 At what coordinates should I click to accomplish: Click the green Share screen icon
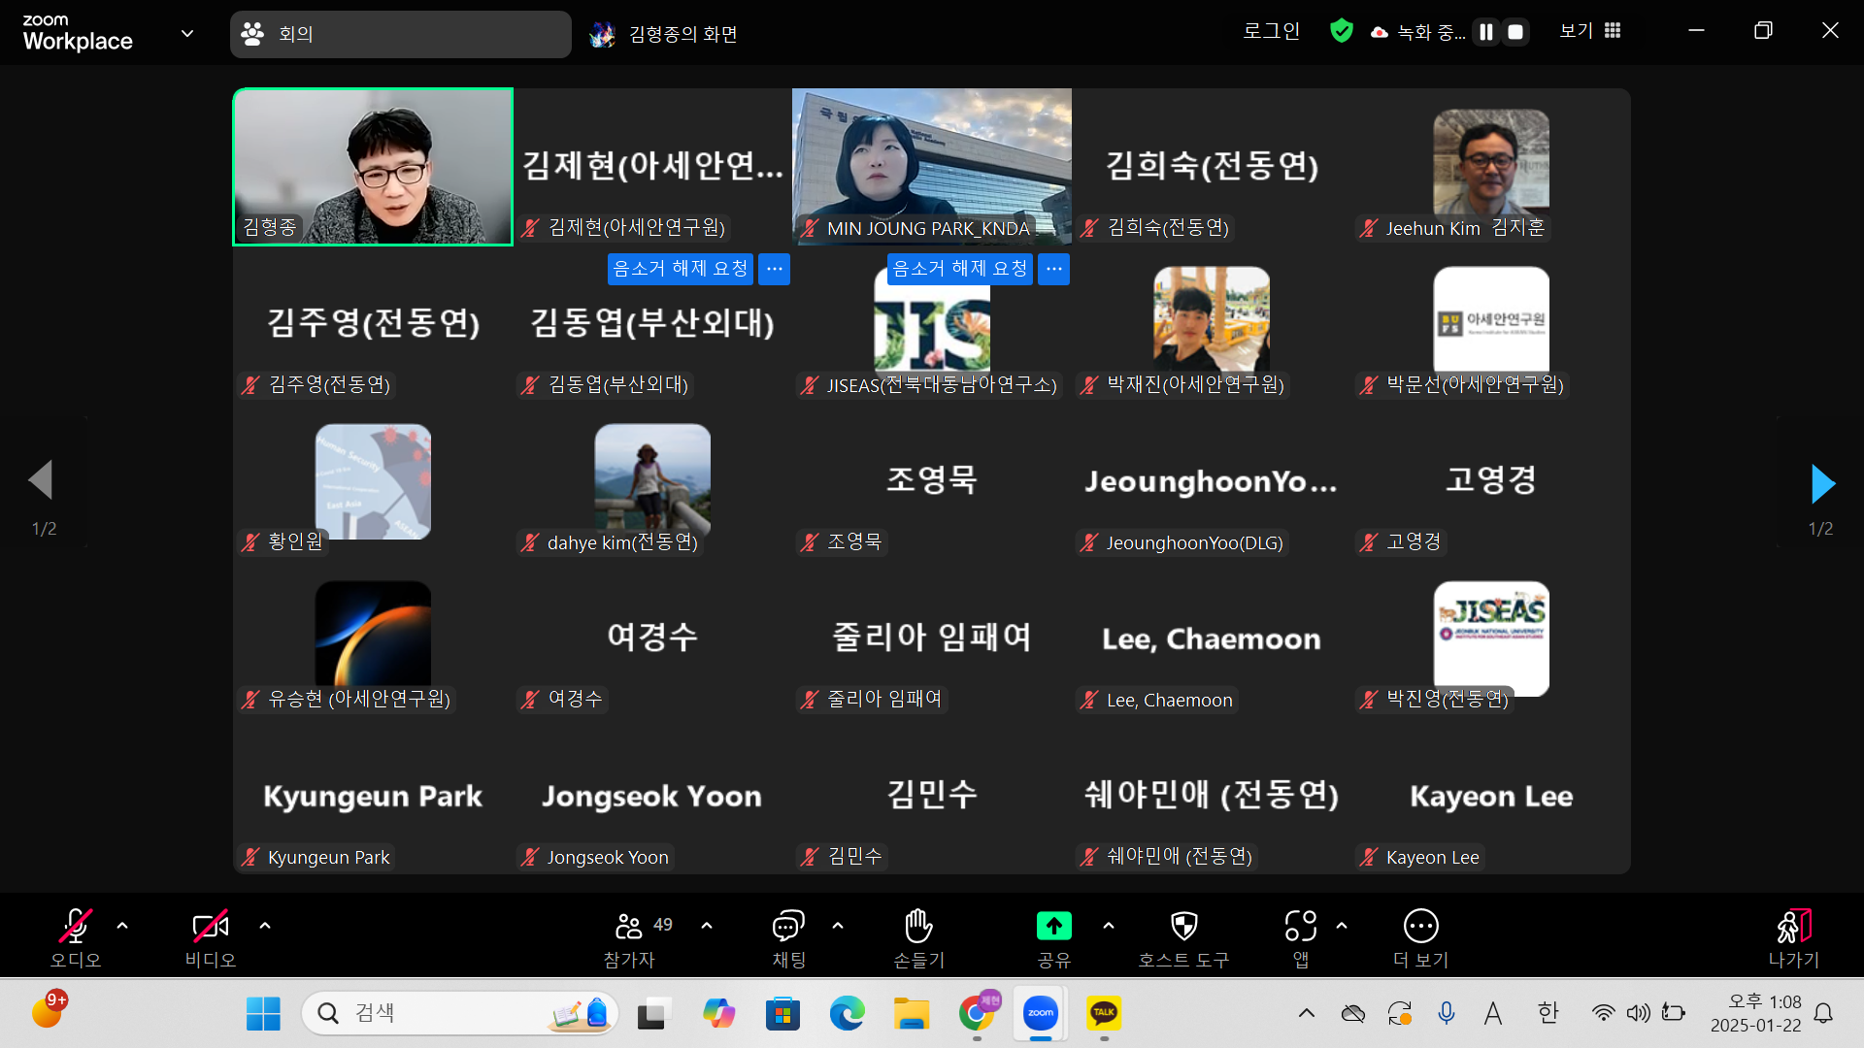pos(1053,927)
